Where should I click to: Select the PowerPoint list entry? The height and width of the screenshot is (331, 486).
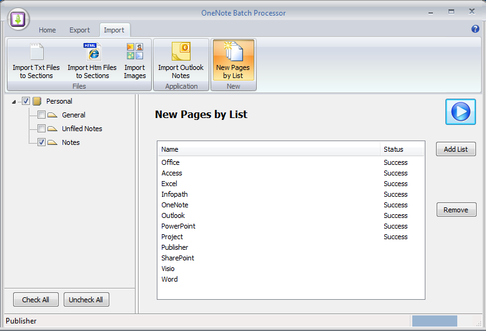coord(290,226)
